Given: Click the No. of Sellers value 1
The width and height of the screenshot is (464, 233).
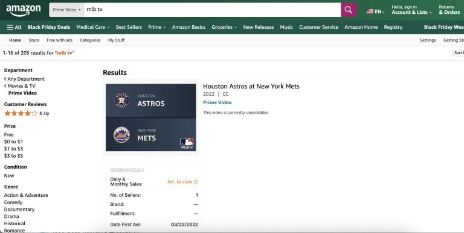Looking at the screenshot, I should coord(197,195).
